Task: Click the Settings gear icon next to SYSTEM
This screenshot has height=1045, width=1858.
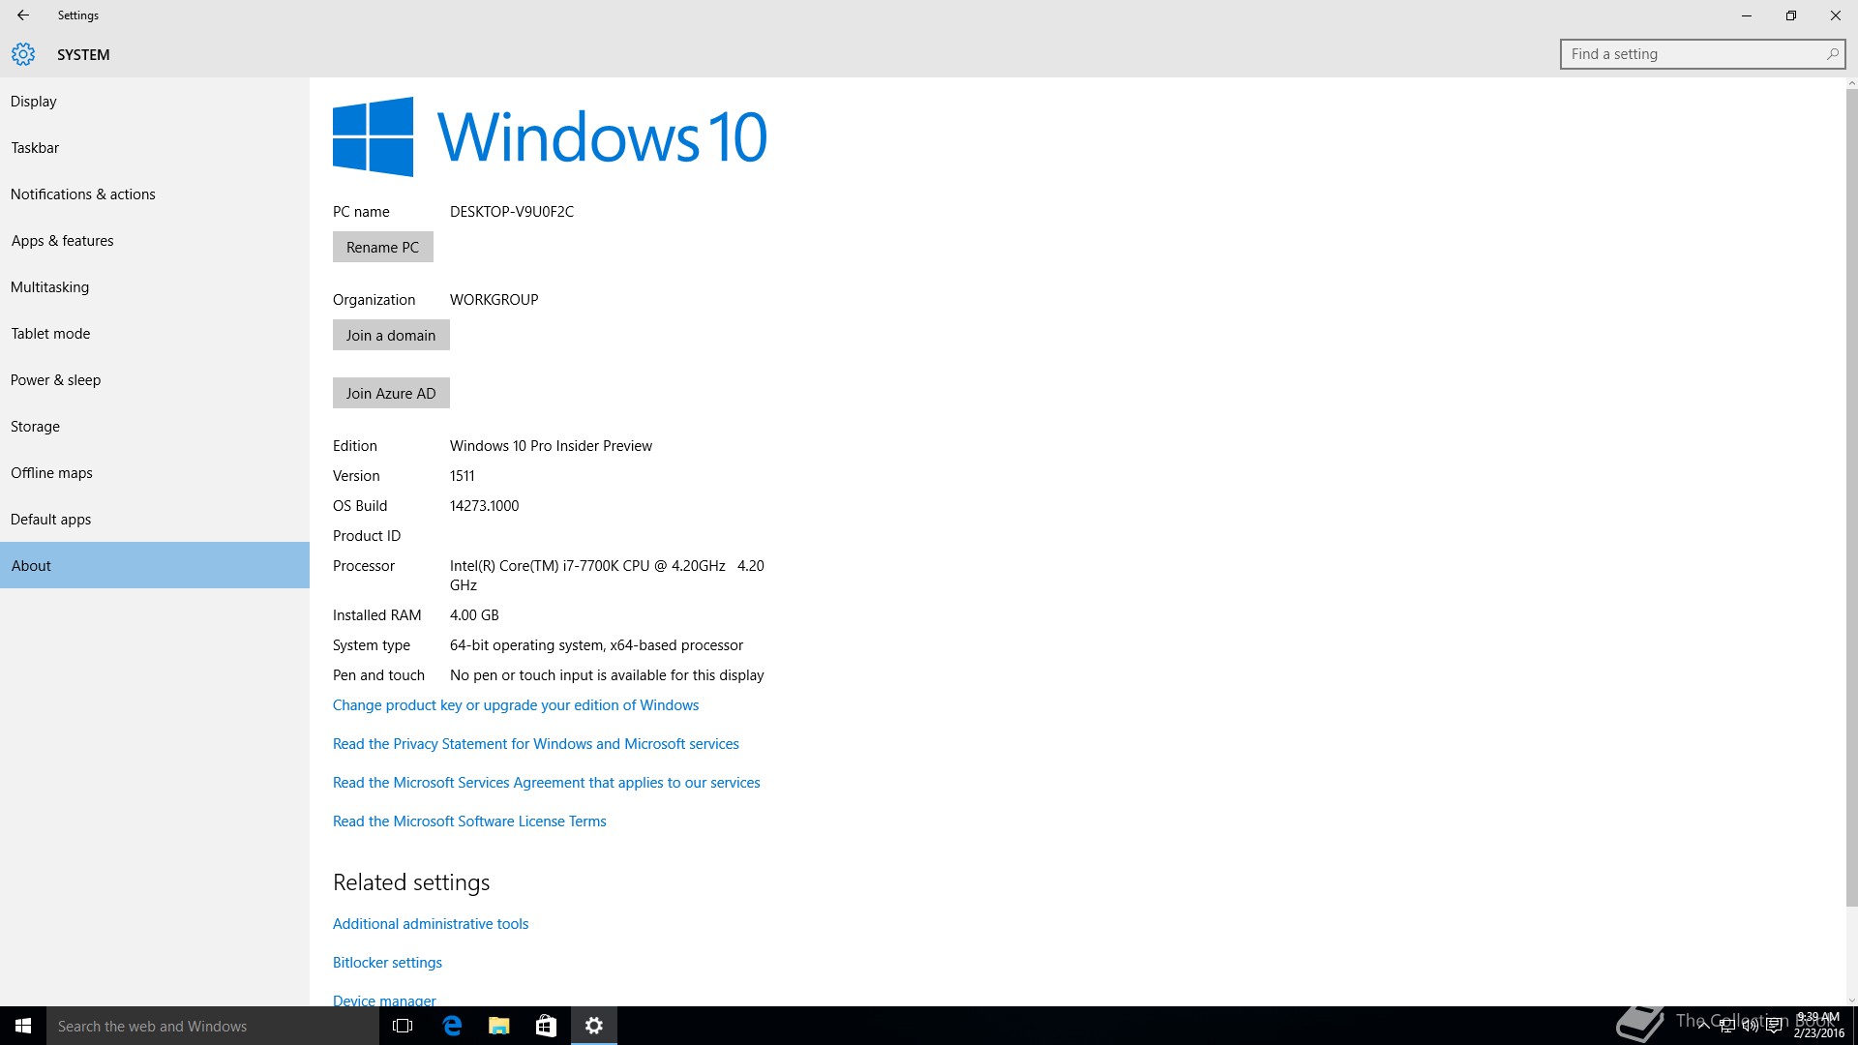Action: [23, 54]
